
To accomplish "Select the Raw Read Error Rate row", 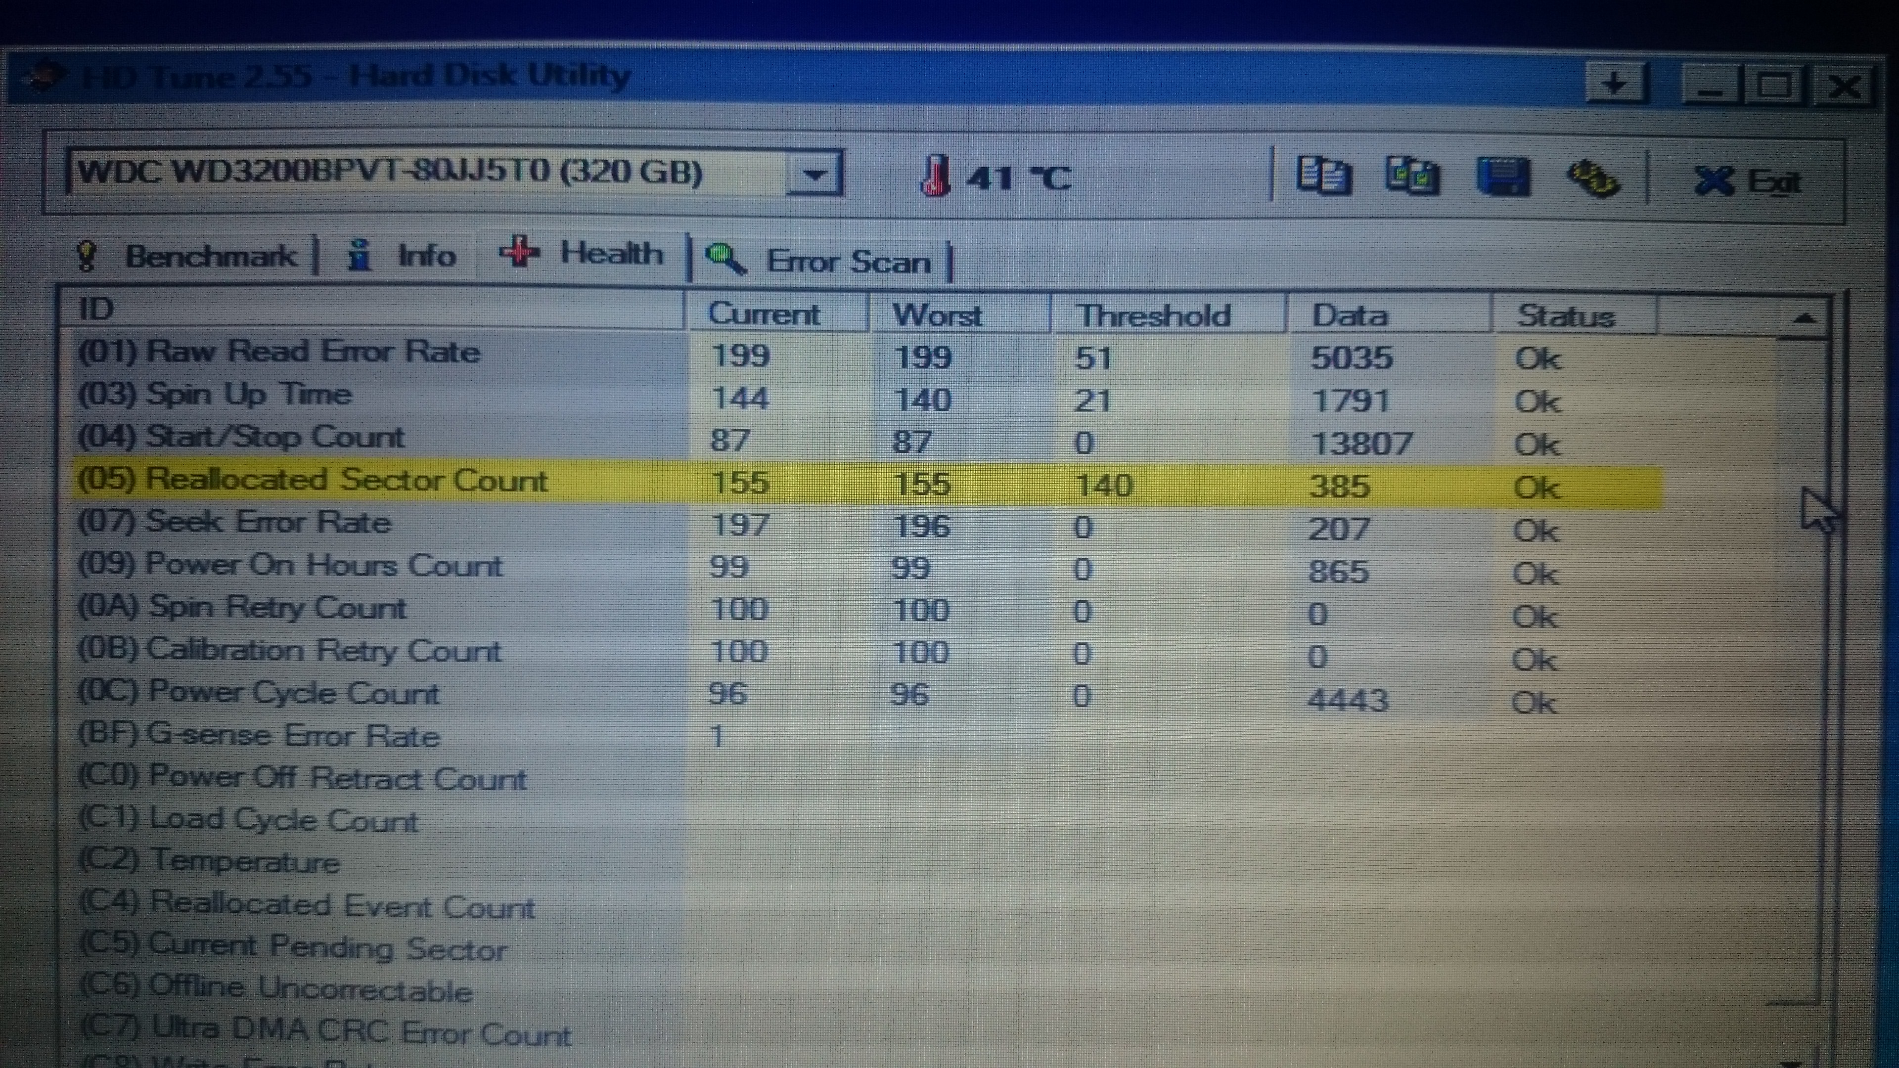I will [x=868, y=355].
